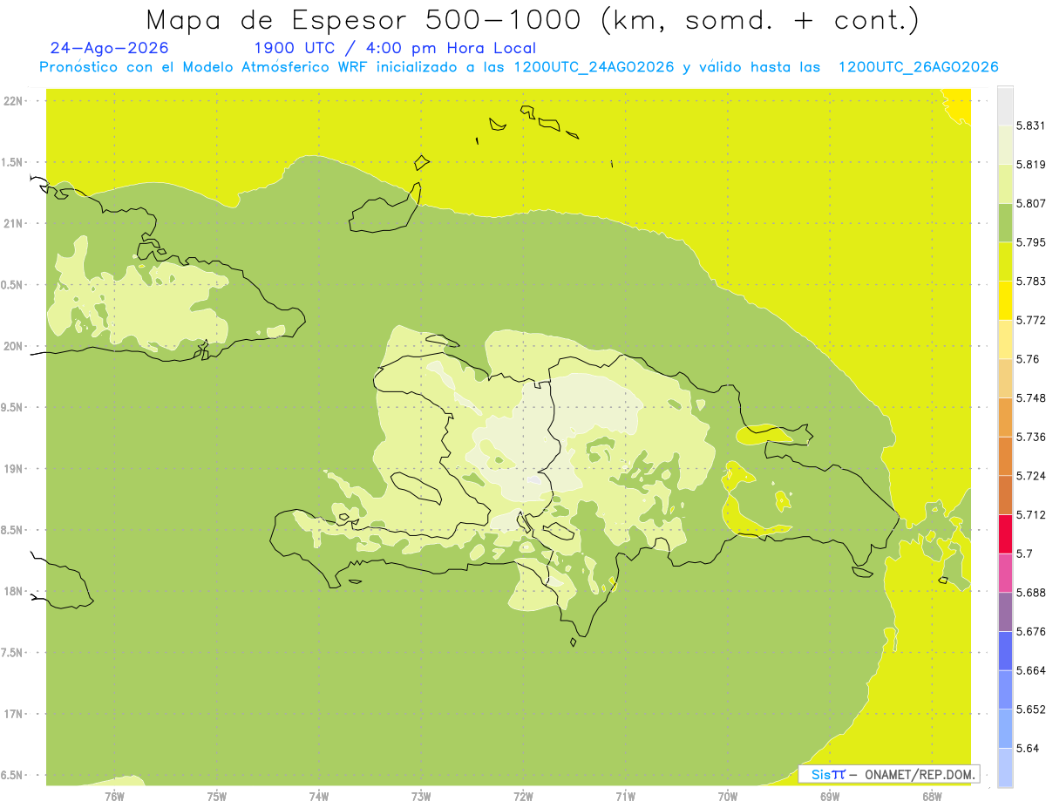Click the colorbar value '5.736'
The width and height of the screenshot is (1046, 808).
[x=1030, y=437]
